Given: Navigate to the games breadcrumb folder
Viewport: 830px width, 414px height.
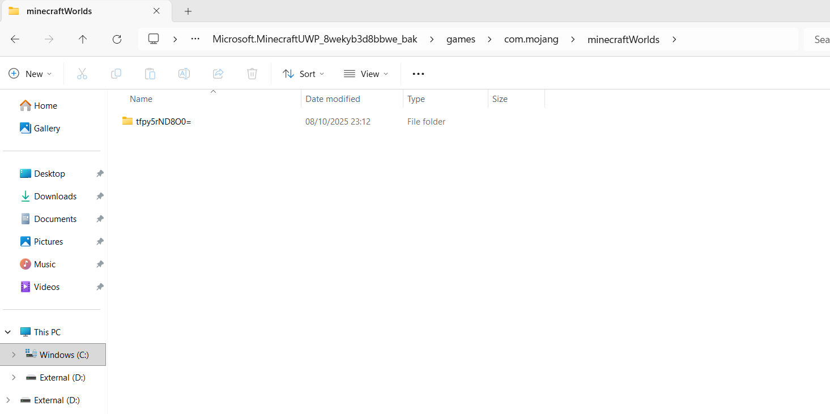Looking at the screenshot, I should click(x=461, y=39).
